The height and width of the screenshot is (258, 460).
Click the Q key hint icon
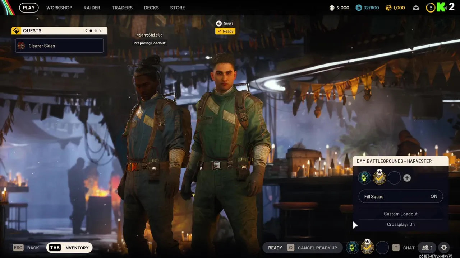click(290, 248)
